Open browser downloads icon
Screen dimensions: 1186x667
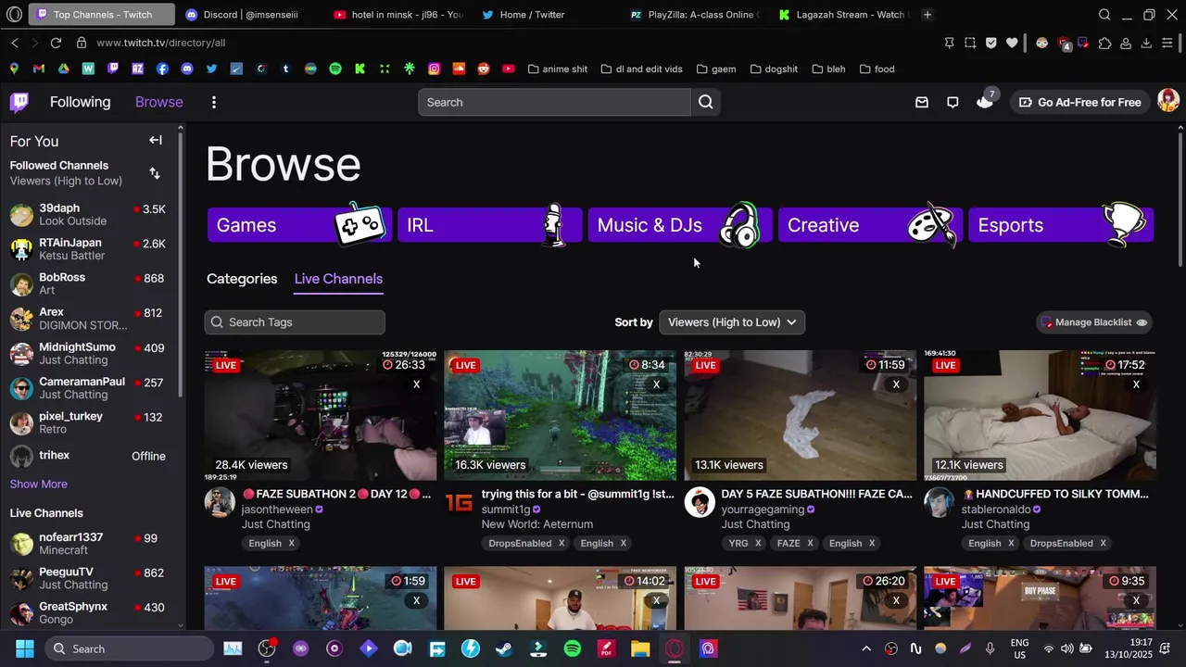pos(1146,43)
